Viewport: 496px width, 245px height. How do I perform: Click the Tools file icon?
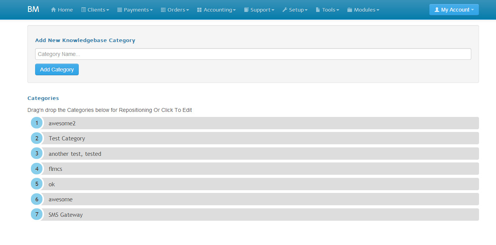tap(318, 10)
